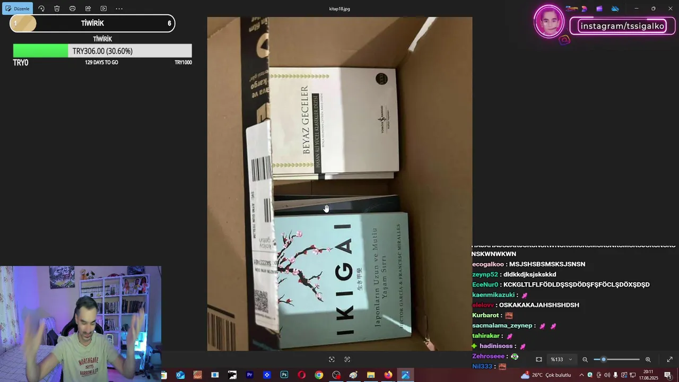Launch Google Chrome from the taskbar
Image resolution: width=679 pixels, height=382 pixels.
click(319, 375)
